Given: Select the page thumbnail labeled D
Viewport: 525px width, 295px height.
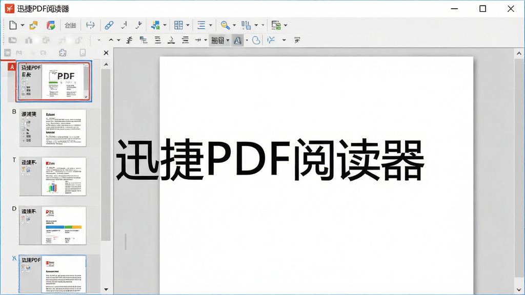Looking at the screenshot, I should point(53,225).
